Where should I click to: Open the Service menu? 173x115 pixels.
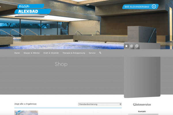(92, 53)
